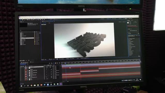Enable Motion Blur switch in timeline header
165x93 pixels.
click(x=57, y=63)
